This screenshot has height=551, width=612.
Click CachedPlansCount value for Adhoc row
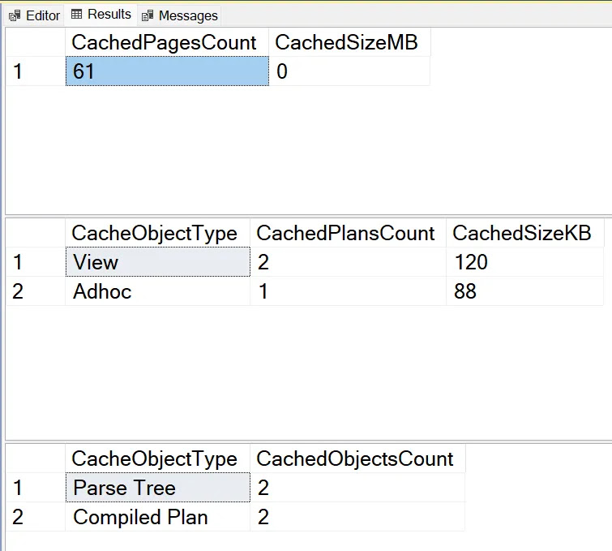click(x=349, y=291)
